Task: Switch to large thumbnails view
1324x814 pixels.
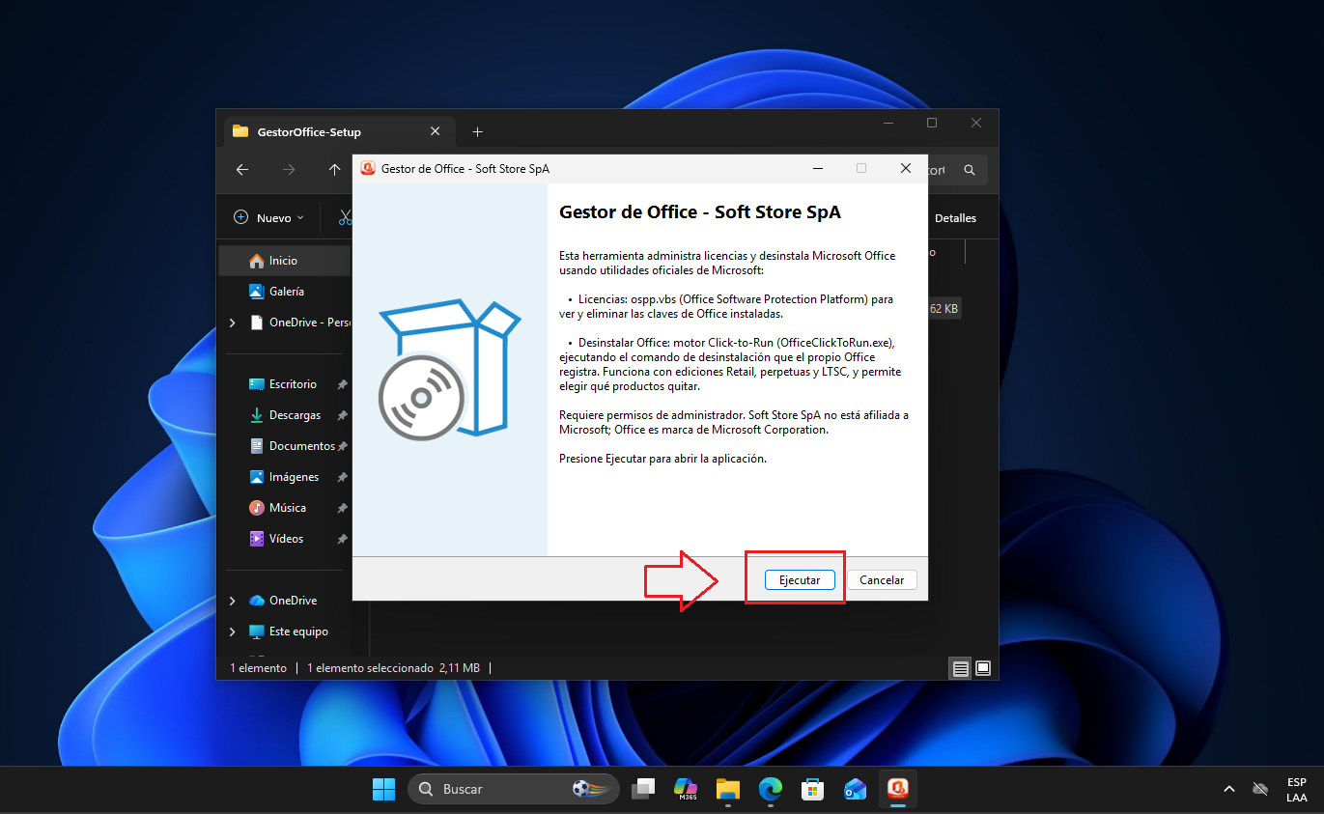Action: click(x=983, y=667)
